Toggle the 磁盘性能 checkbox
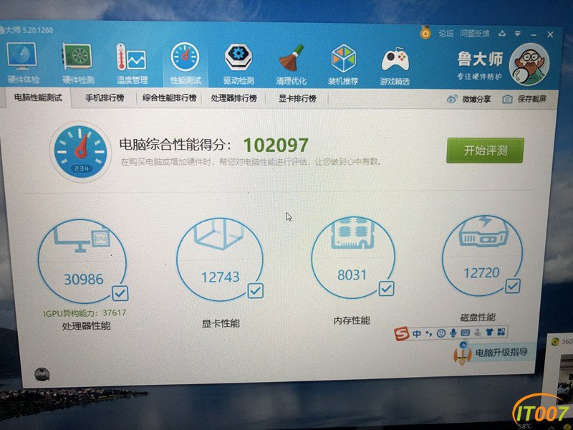The height and width of the screenshot is (430, 573). 513,286
